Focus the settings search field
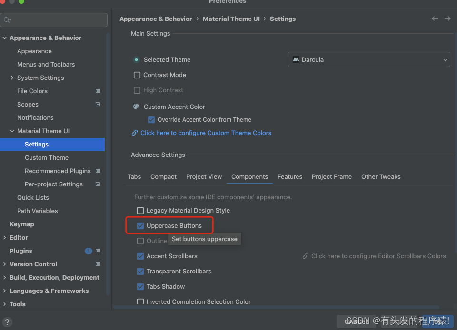Image resolution: width=457 pixels, height=330 pixels. tap(54, 20)
